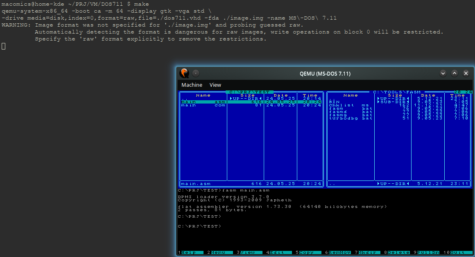Click the Name column header in left panel
The width and height of the screenshot is (475, 257).
[203, 95]
